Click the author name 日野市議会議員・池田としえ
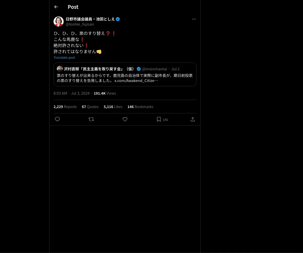303x253 pixels. [x=90, y=19]
